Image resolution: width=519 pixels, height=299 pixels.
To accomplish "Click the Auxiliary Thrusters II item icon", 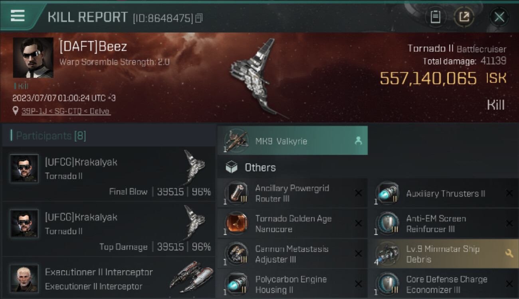I will pos(387,193).
